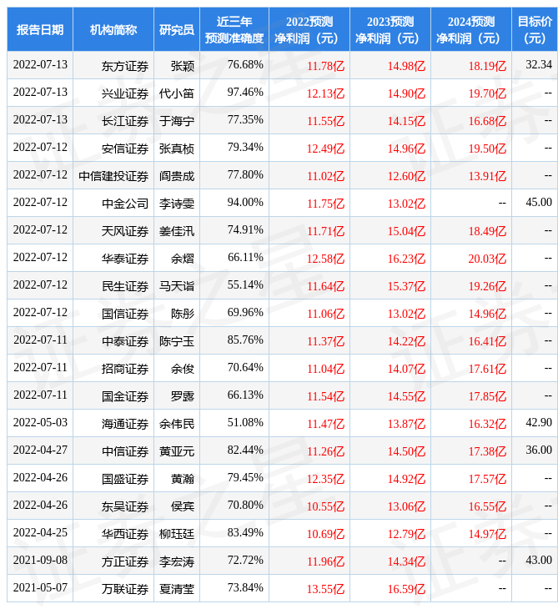Select the 97.46% accuracy cell

[x=245, y=93]
